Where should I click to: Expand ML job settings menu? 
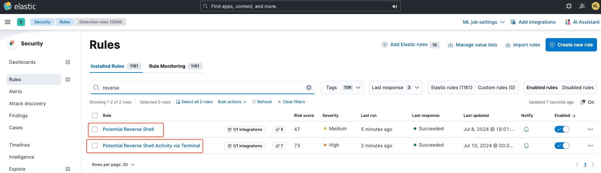click(x=483, y=22)
